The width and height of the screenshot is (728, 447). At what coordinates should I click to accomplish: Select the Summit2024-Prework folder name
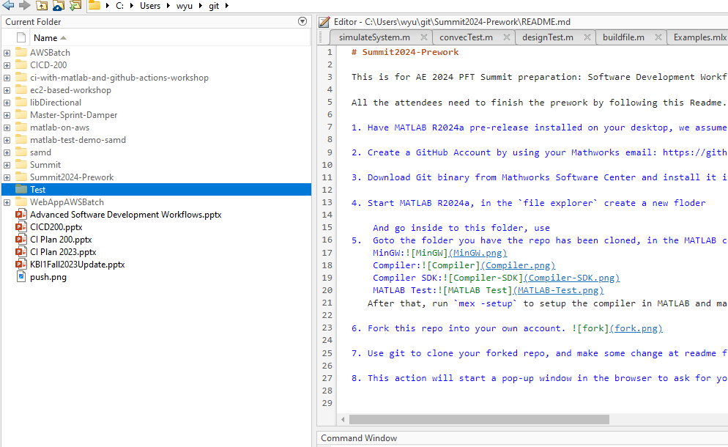click(x=72, y=177)
